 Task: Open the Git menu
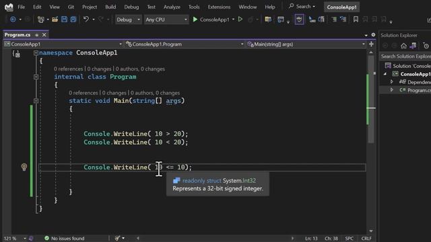pos(71,7)
